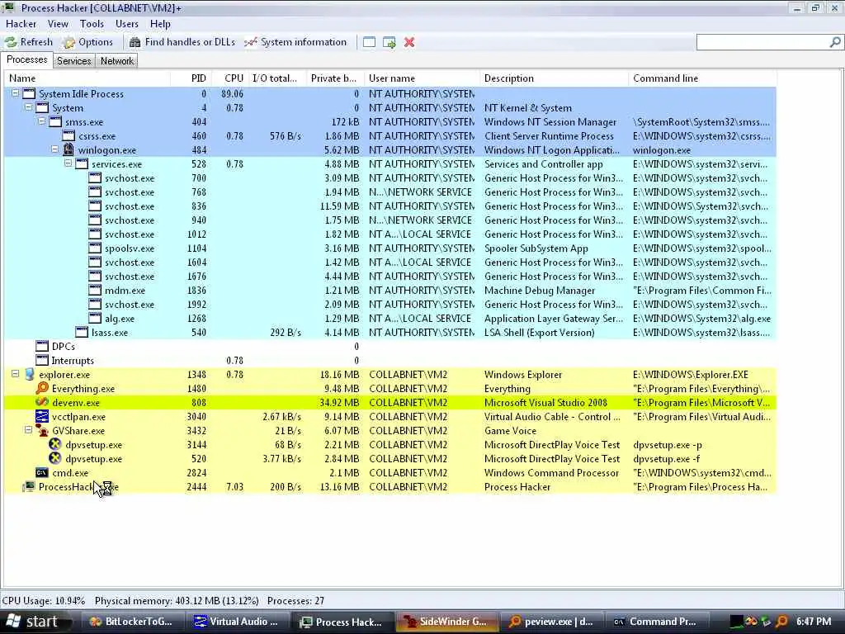Select the Processes tab
This screenshot has width=845, height=634.
pos(26,59)
